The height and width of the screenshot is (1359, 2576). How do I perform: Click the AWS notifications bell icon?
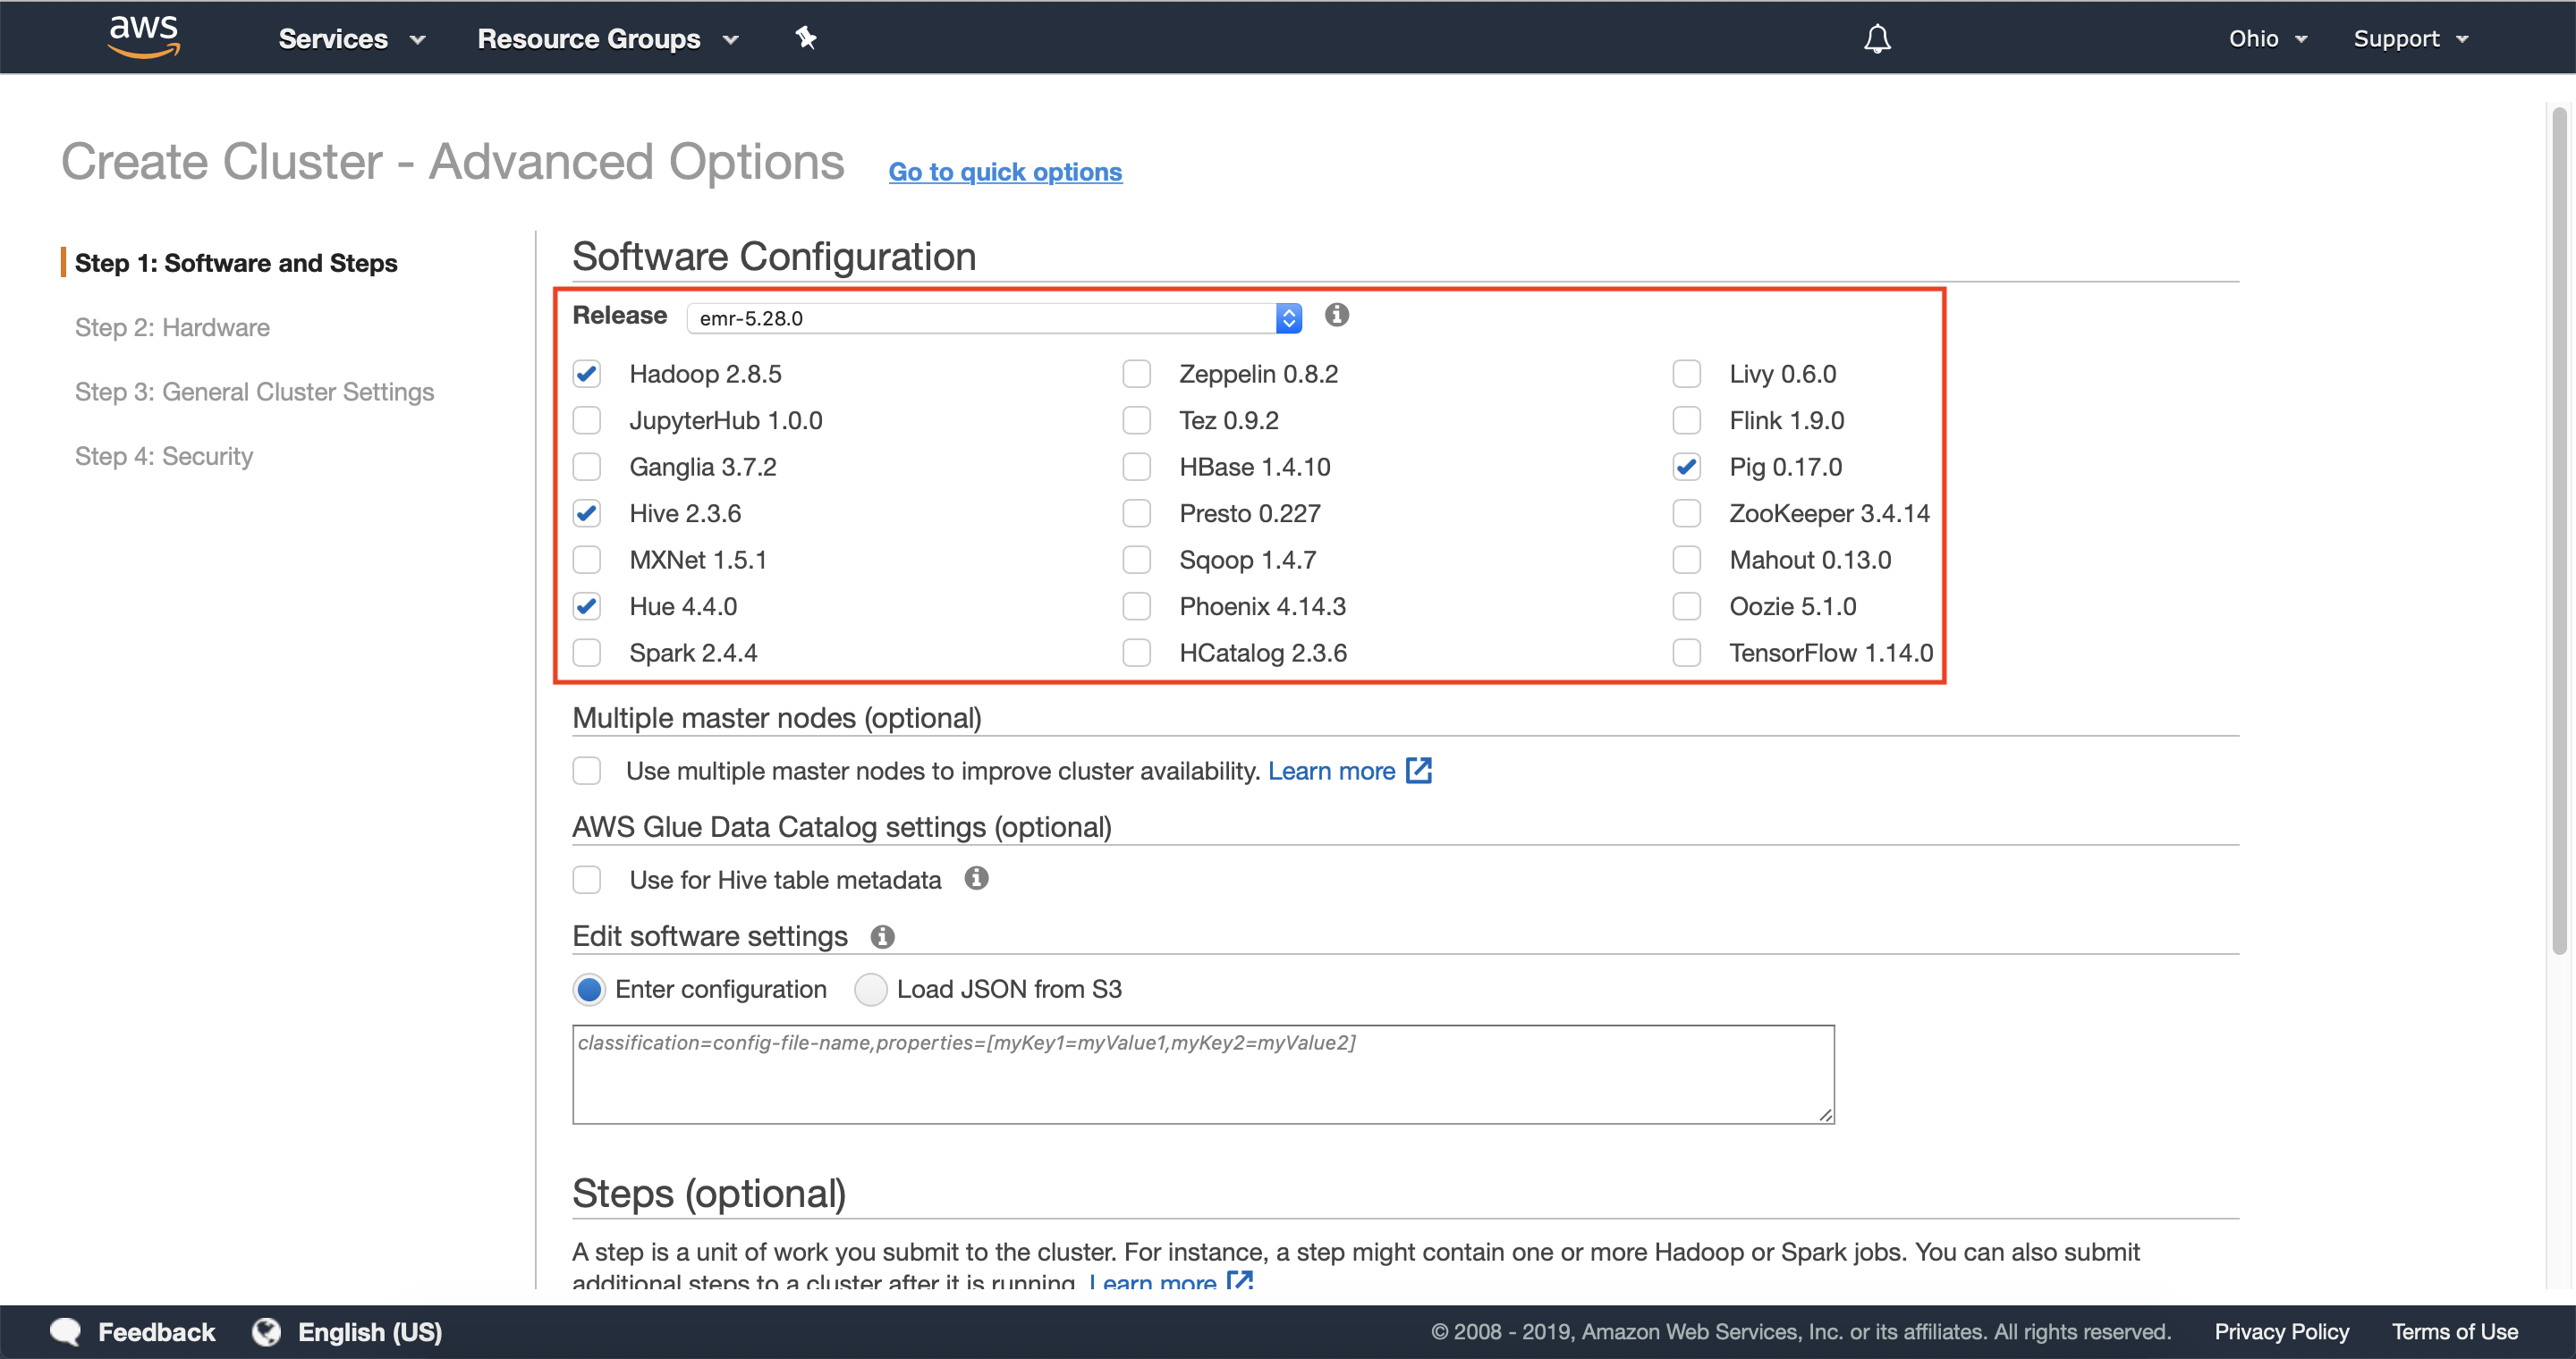[1877, 38]
